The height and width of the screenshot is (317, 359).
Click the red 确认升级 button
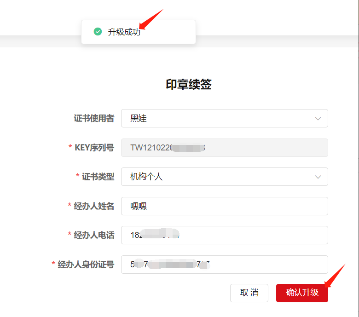pos(302,293)
